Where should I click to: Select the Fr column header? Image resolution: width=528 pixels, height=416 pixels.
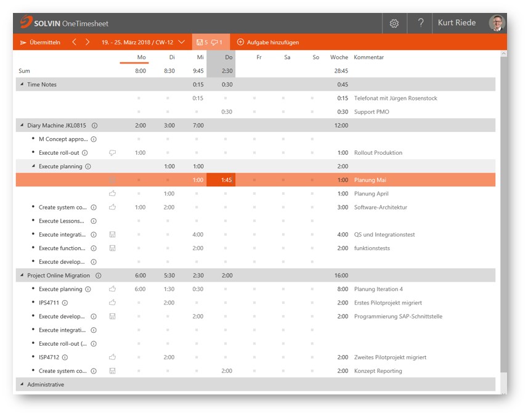pyautogui.click(x=259, y=57)
